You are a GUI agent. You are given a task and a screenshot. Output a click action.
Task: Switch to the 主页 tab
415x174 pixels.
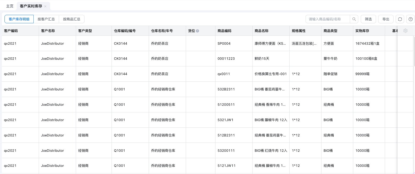(10, 6)
